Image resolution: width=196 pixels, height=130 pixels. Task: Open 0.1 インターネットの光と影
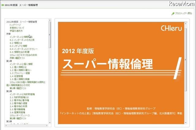pos(22,40)
